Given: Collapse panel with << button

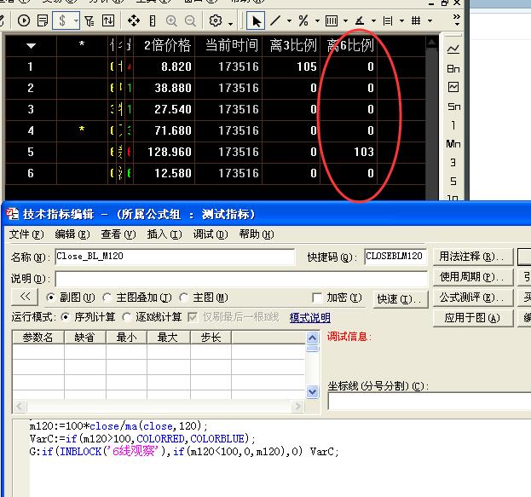Looking at the screenshot, I should click(25, 297).
